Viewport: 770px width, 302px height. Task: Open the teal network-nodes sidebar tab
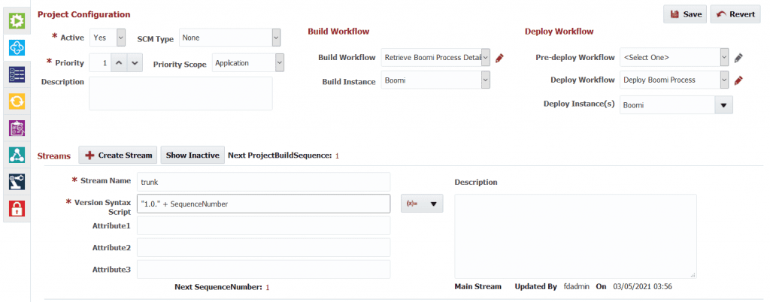click(x=17, y=155)
